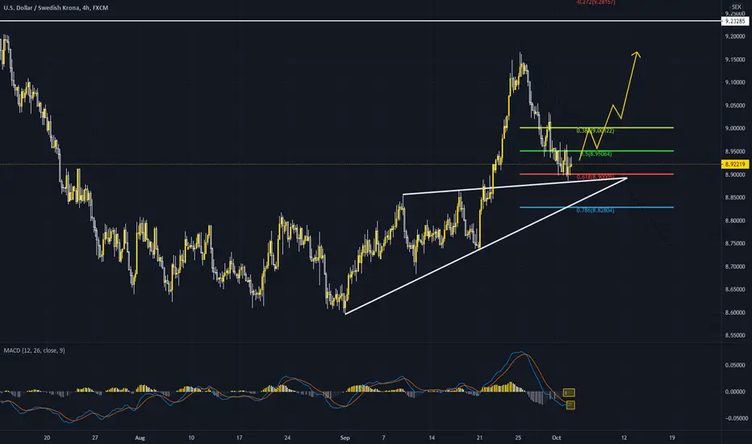The width and height of the screenshot is (752, 444).
Task: Click the -0.272(9.28157) Fibonacci extension label
Action: [595, 2]
